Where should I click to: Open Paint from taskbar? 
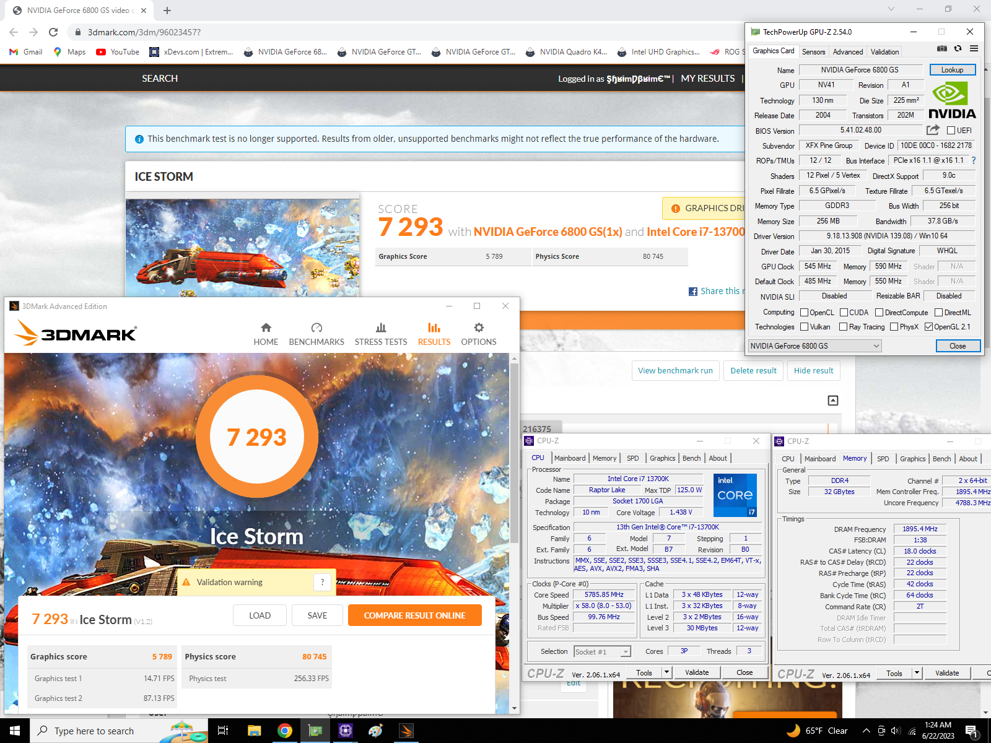[376, 731]
